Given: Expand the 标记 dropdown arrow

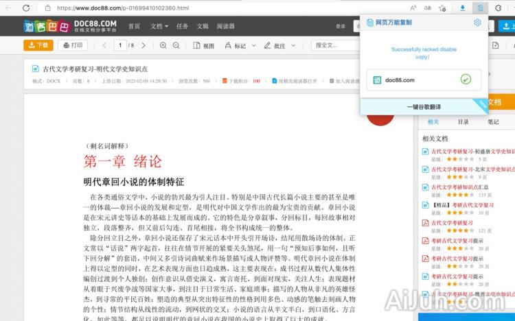Looking at the screenshot, I should point(253,46).
